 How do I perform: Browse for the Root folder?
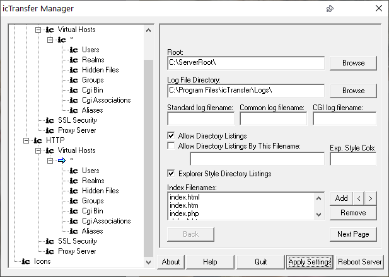[353, 63]
